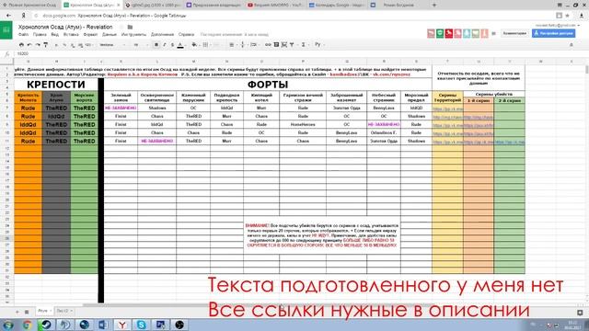589x331 pixels.
Task: Switch to the YouTube browser tab
Action: coord(275,5)
